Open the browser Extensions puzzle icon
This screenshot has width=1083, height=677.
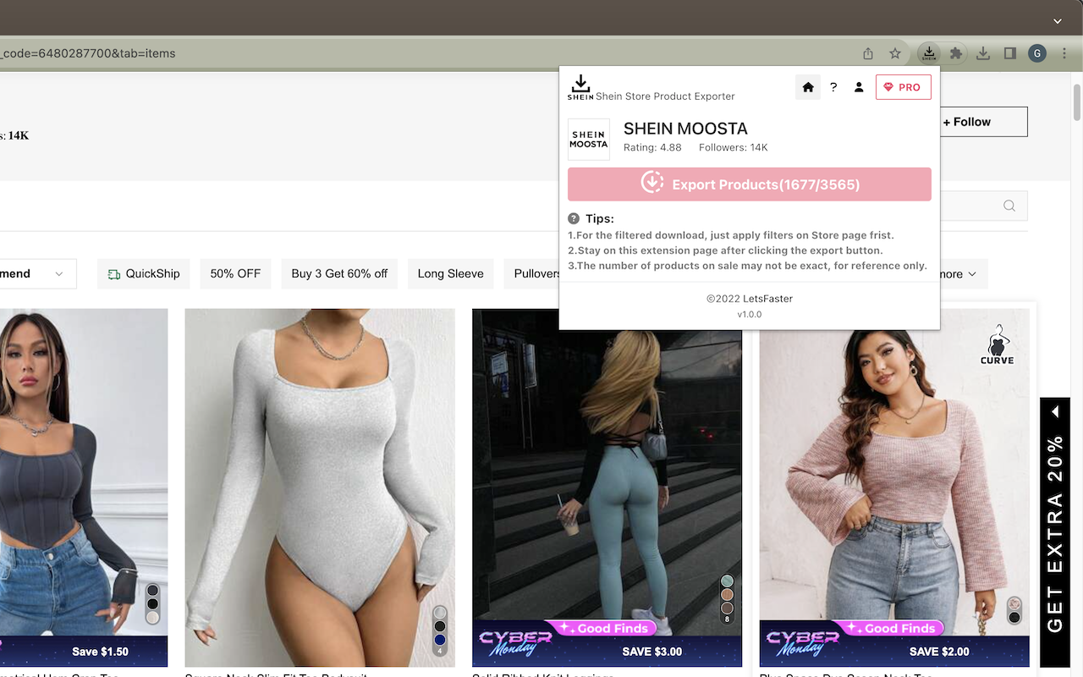956,53
